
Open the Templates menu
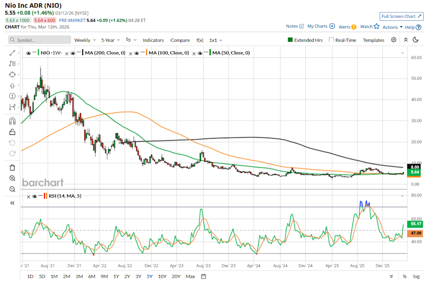pyautogui.click(x=373, y=40)
